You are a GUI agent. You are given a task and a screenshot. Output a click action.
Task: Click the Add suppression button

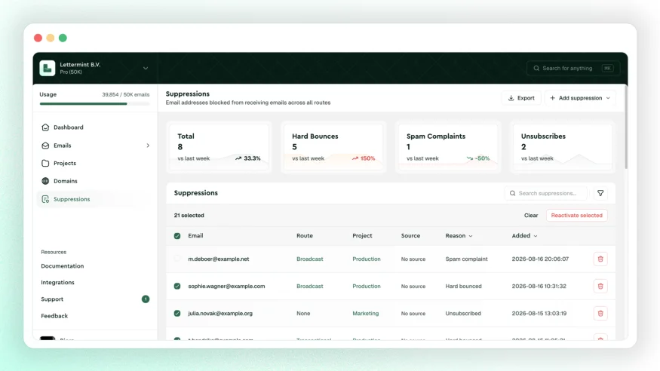click(580, 98)
